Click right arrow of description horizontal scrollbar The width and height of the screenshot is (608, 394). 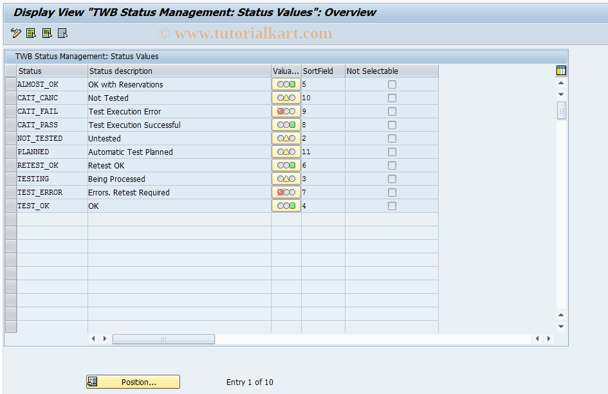pos(105,339)
